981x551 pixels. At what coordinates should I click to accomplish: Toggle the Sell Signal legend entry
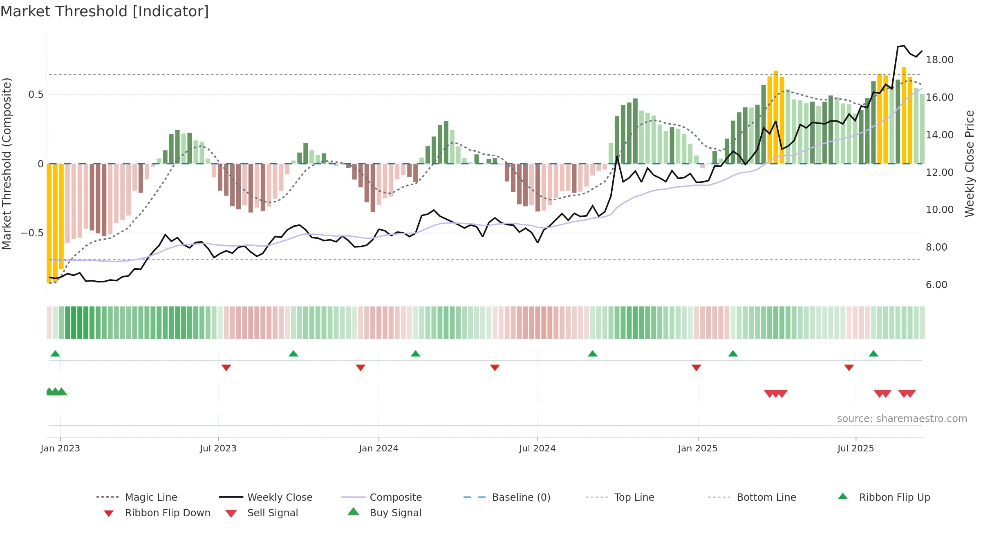pos(262,513)
